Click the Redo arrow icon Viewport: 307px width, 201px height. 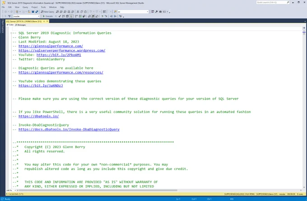[97, 12]
